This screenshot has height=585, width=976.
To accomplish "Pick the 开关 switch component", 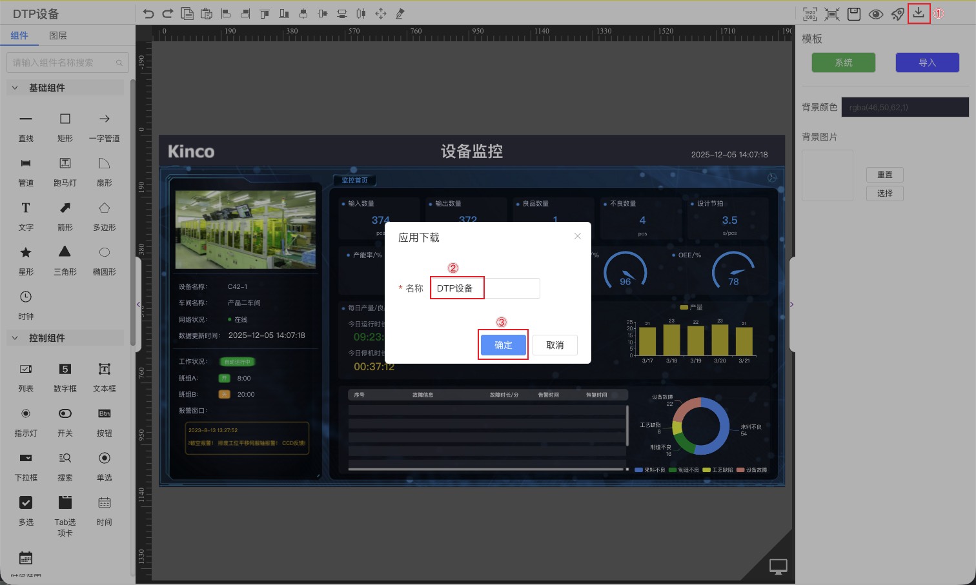I will coord(65,421).
